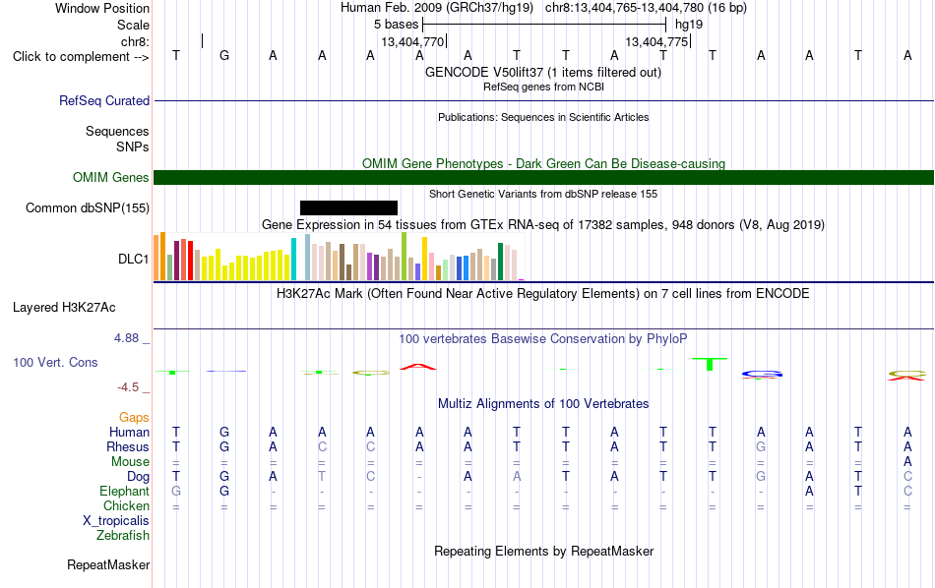Viewport: 935px width, 588px height.
Task: Open the H3K27Ac Mark ENCODE track title
Action: (x=543, y=293)
